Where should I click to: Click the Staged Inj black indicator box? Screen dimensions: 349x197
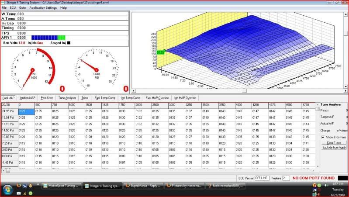point(69,43)
